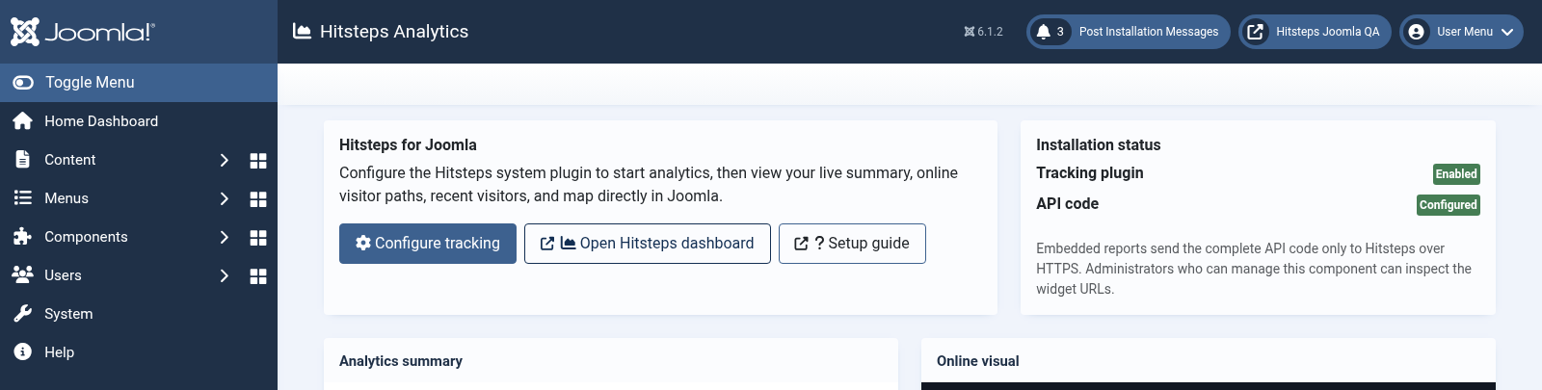The image size is (1542, 390).
Task: Click the notification bell icon
Action: 1043,32
